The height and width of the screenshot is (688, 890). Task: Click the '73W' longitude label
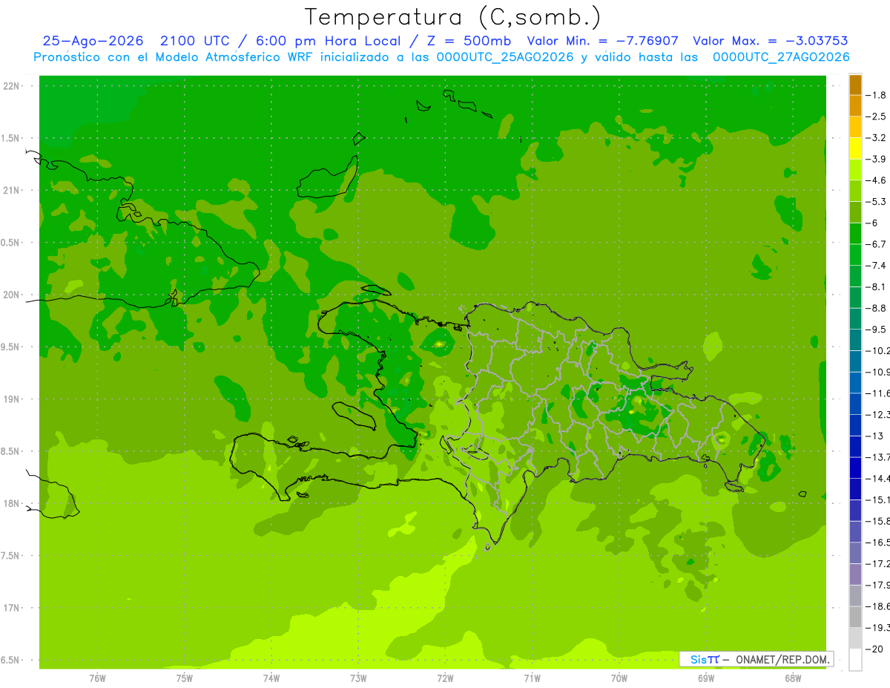pyautogui.click(x=358, y=678)
